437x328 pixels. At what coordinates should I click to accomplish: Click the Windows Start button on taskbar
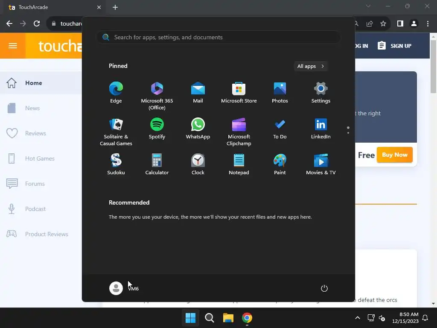190,318
